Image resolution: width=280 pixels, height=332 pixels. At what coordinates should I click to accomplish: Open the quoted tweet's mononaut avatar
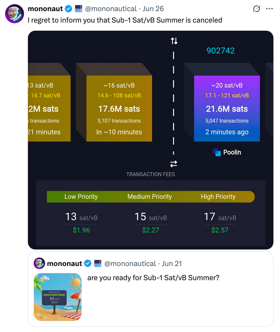pyautogui.click(x=39, y=263)
